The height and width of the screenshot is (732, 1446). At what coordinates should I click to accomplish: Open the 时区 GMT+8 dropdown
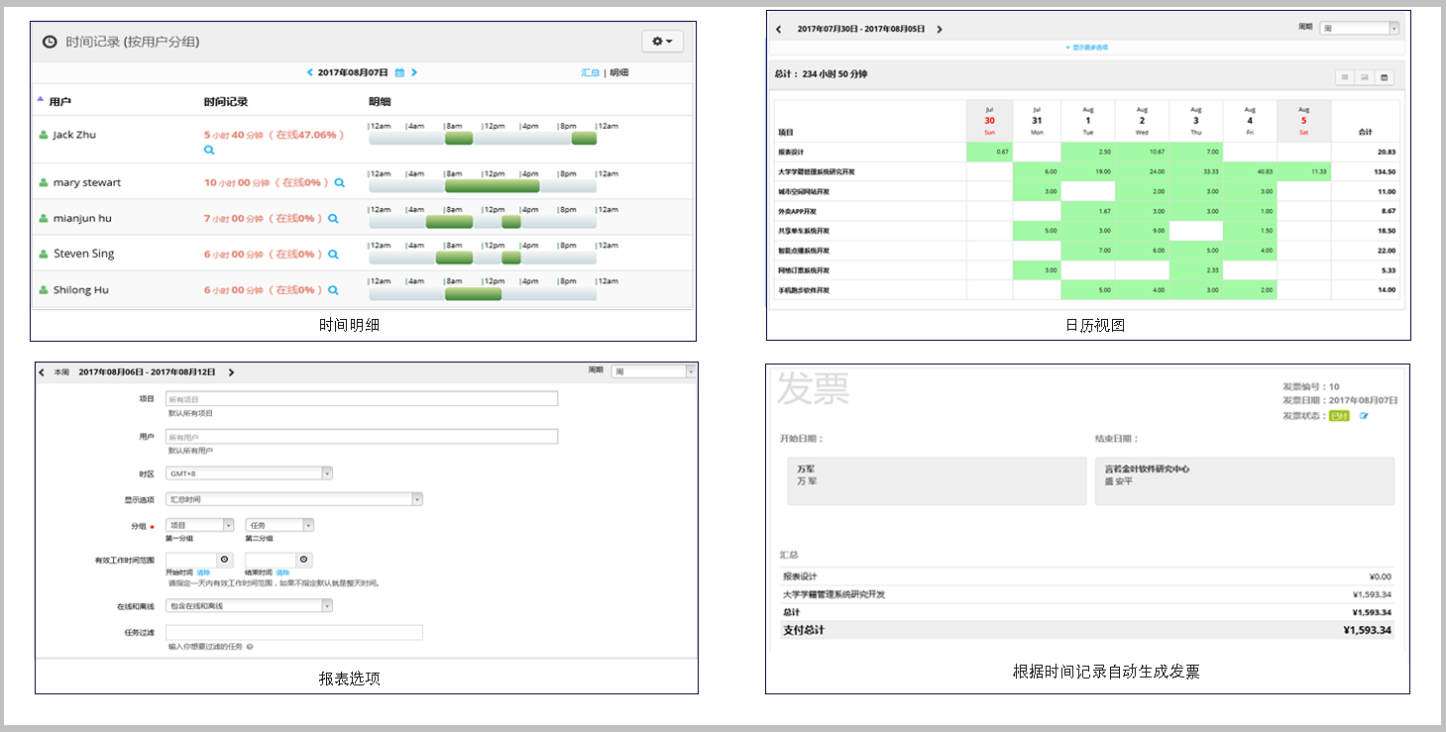point(249,473)
